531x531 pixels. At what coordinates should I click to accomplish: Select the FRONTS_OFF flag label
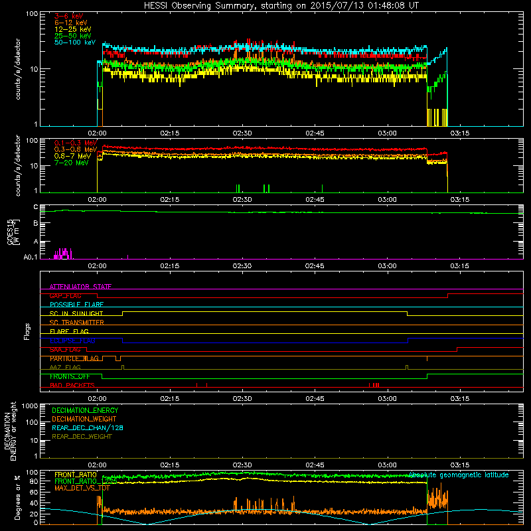[70, 376]
